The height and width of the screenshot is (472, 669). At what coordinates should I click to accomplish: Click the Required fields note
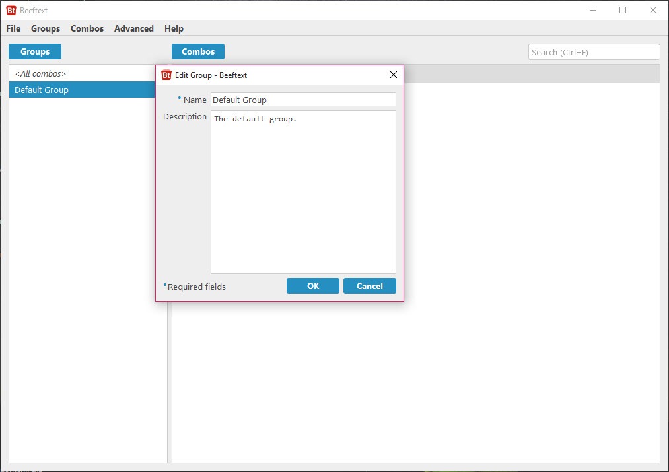coord(195,287)
